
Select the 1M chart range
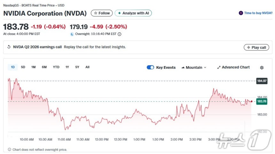(x=33, y=67)
